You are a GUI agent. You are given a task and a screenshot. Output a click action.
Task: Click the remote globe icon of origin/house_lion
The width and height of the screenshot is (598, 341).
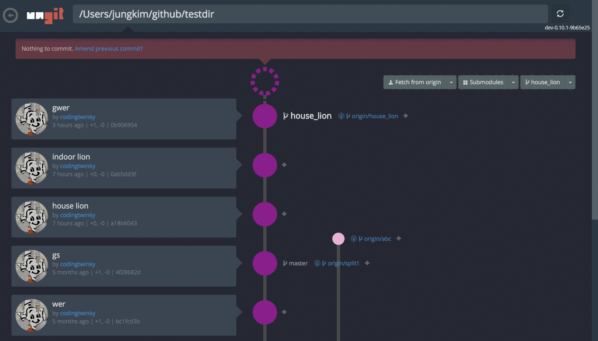(341, 116)
